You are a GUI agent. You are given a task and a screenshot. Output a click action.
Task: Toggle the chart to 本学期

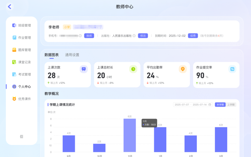tap(220, 104)
